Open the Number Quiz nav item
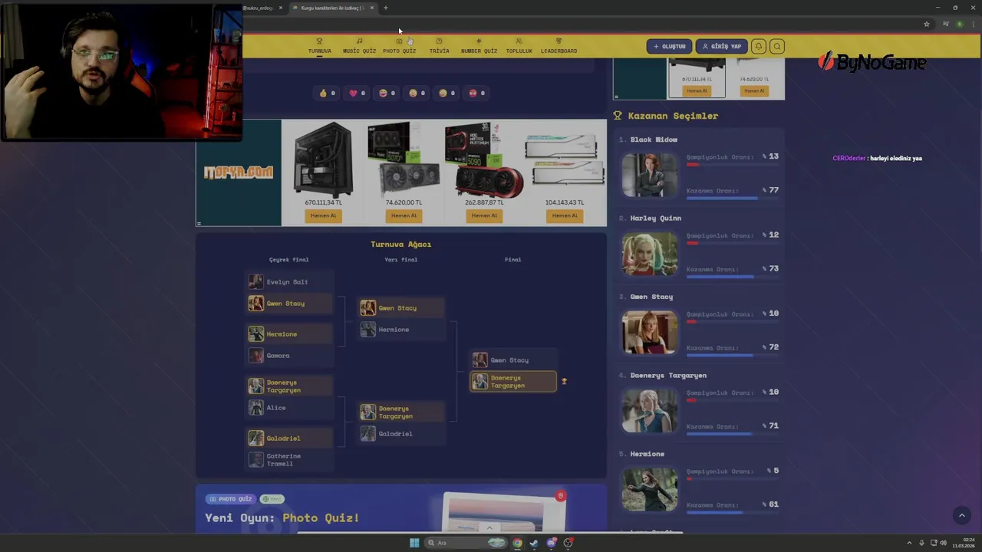The width and height of the screenshot is (982, 552). (479, 46)
